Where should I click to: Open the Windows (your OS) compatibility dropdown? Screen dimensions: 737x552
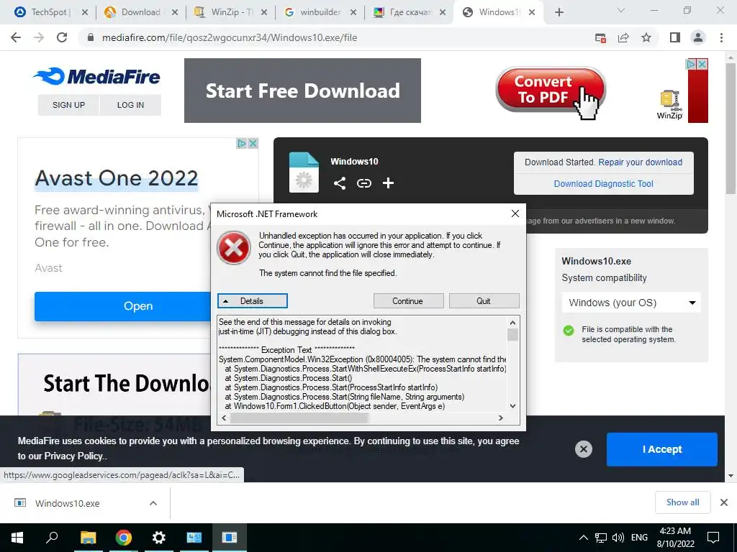(631, 303)
